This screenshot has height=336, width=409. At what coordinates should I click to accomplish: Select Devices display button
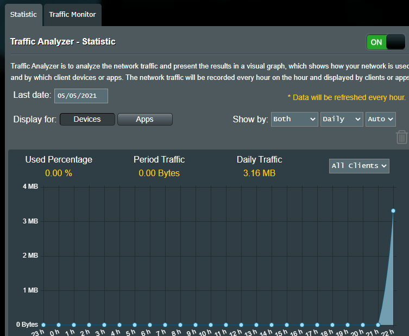[x=87, y=119]
